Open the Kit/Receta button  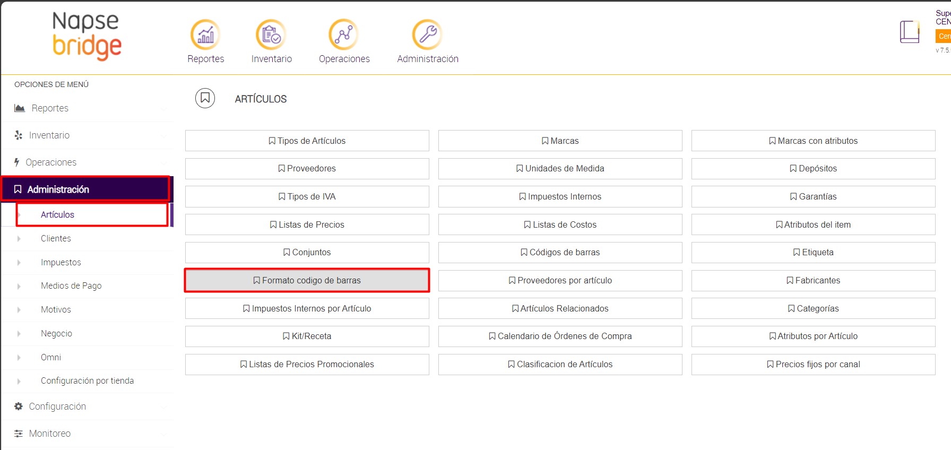click(307, 336)
